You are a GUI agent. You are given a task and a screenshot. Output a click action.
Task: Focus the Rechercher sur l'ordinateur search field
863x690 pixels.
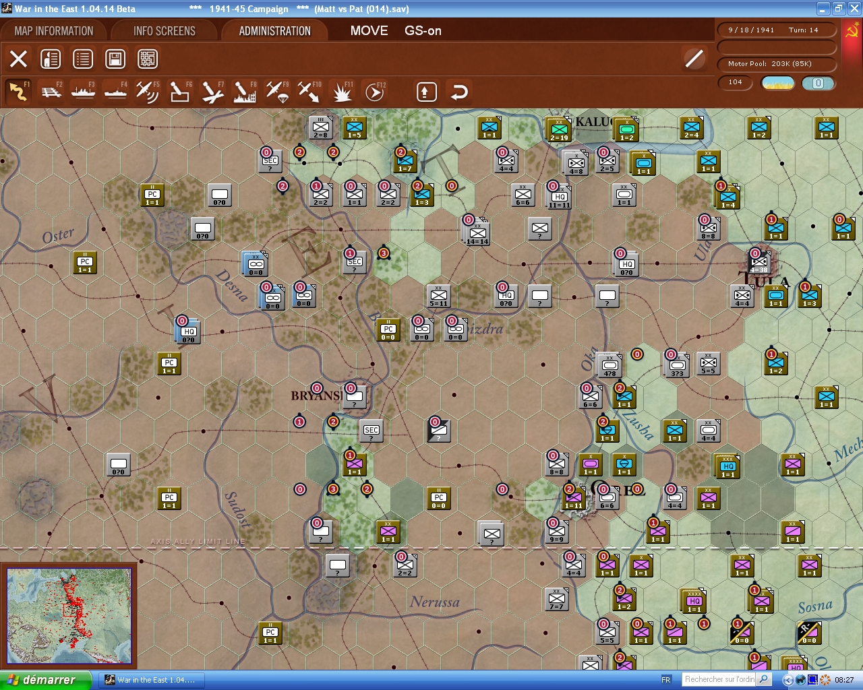point(719,679)
